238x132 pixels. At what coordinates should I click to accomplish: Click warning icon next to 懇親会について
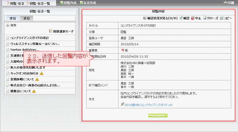[34, 91]
